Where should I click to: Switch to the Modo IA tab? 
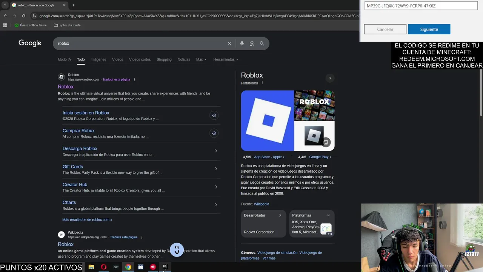click(64, 59)
